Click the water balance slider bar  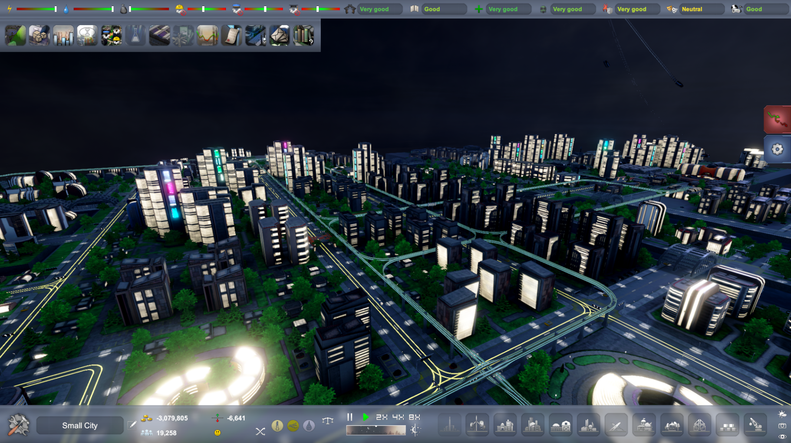pyautogui.click(x=94, y=9)
